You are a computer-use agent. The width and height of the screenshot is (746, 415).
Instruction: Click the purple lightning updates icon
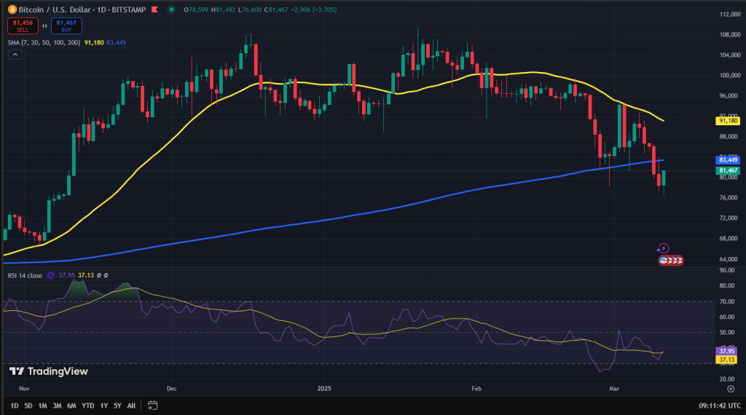tap(663, 248)
